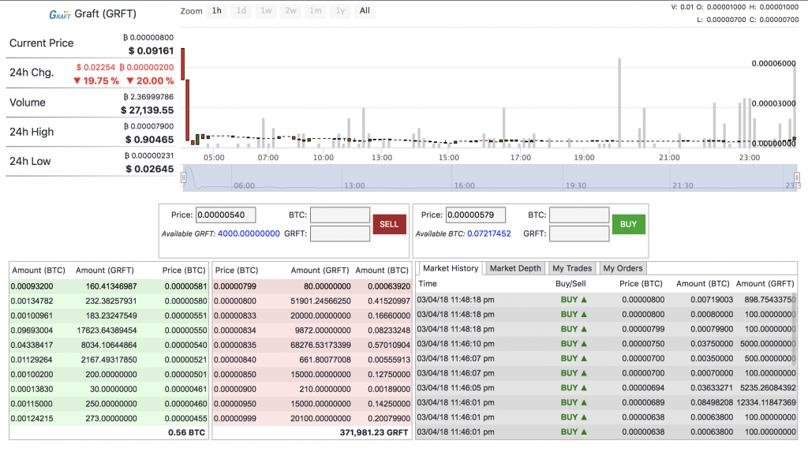The image size is (808, 452).
Task: Click the Buy/Sell column header
Action: (570, 283)
